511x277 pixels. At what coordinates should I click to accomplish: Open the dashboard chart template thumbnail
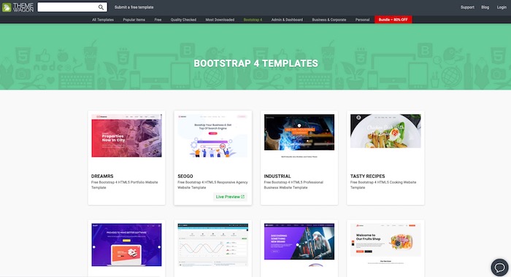[x=213, y=244]
